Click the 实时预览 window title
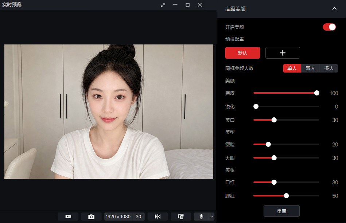Screen dimensions: 346x223 [x=12, y=5]
